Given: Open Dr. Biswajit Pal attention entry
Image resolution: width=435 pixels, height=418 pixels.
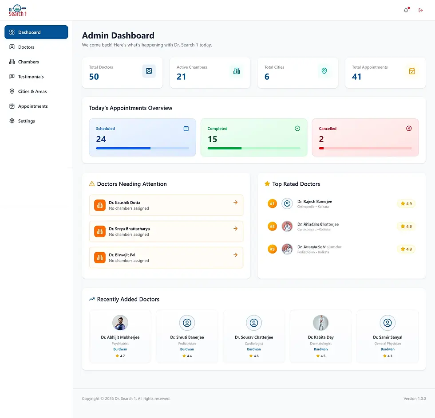Looking at the screenshot, I should pyautogui.click(x=166, y=258).
